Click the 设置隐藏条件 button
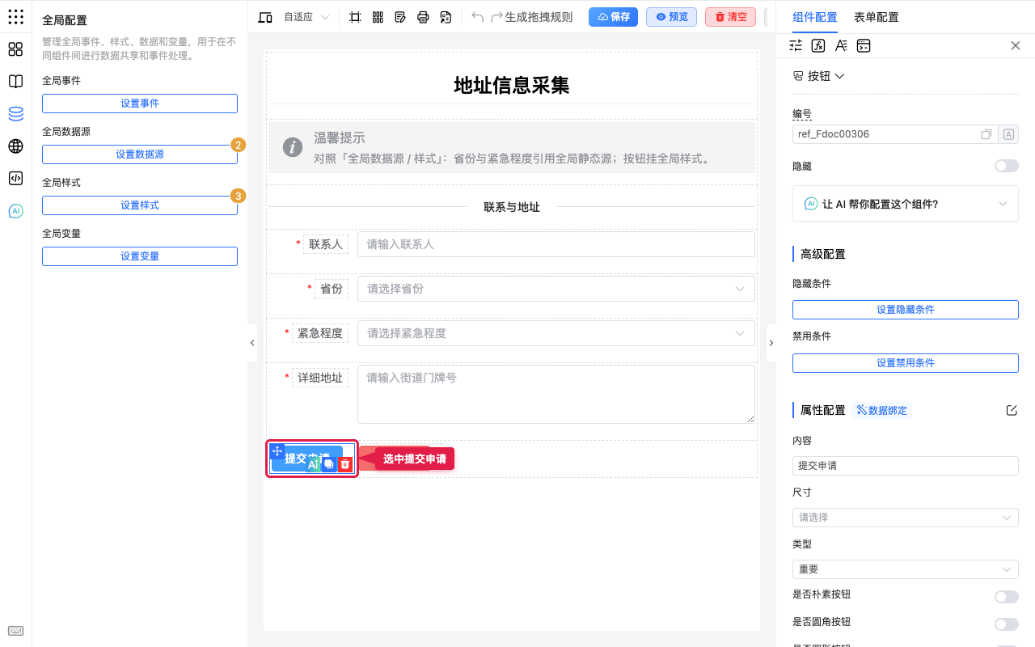This screenshot has width=1035, height=647. [906, 310]
